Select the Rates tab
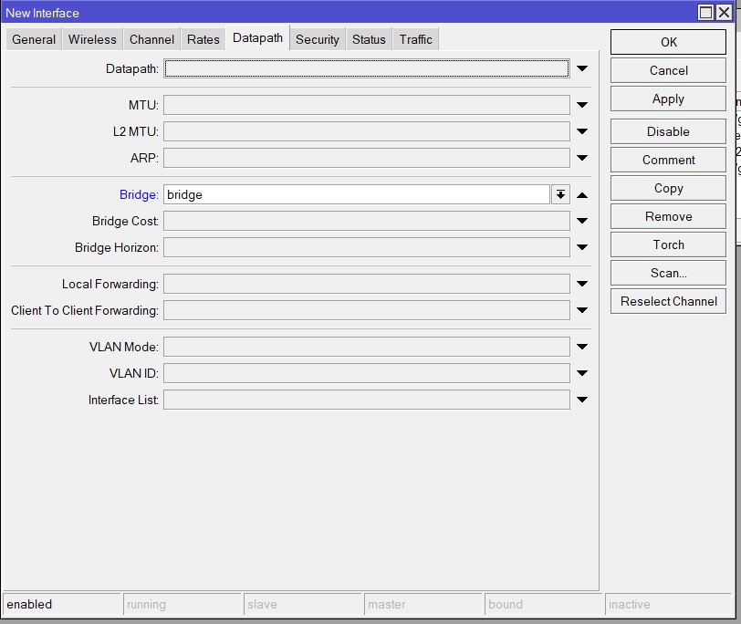Screen dimensions: 741x624 (204, 39)
